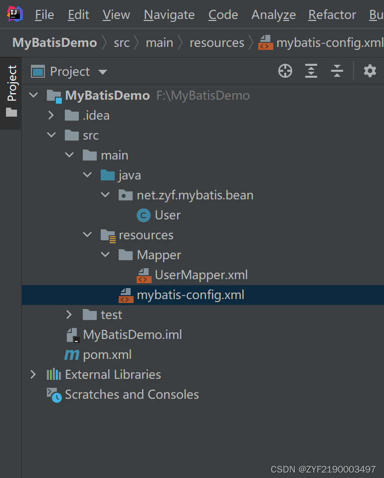Collapse the java source folder

pos(87,174)
